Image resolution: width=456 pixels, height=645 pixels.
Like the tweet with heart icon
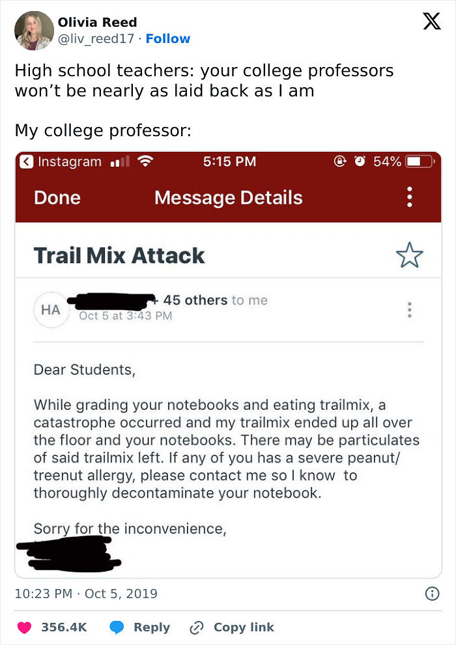click(25, 627)
